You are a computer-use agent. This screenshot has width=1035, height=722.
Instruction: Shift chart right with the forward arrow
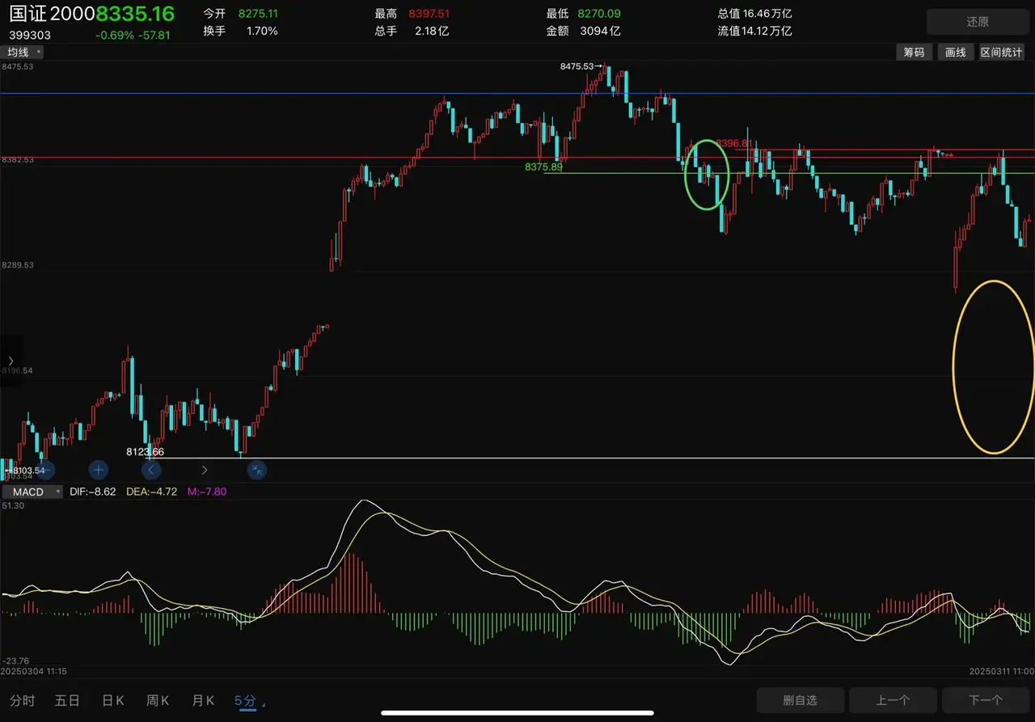[x=204, y=469]
